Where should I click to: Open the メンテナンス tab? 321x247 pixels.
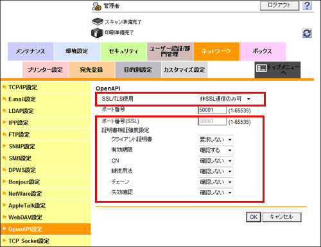(31, 51)
